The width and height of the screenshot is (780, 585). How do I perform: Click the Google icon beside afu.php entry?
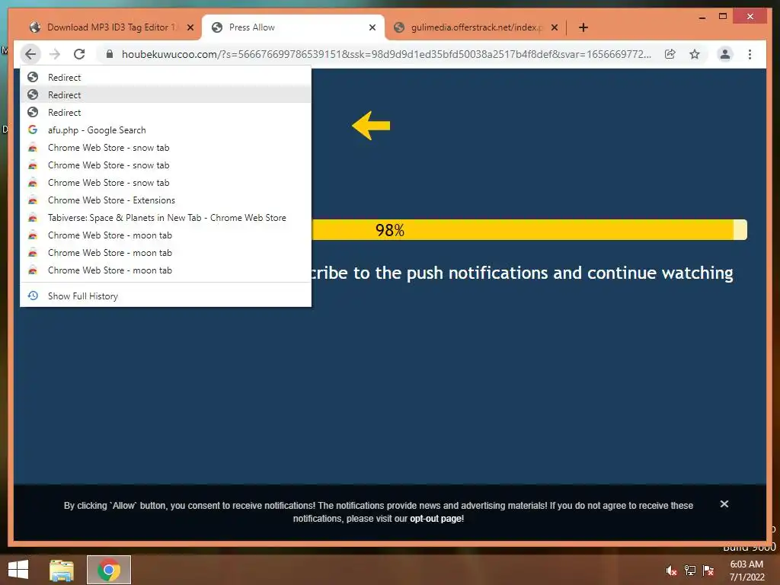(x=33, y=129)
